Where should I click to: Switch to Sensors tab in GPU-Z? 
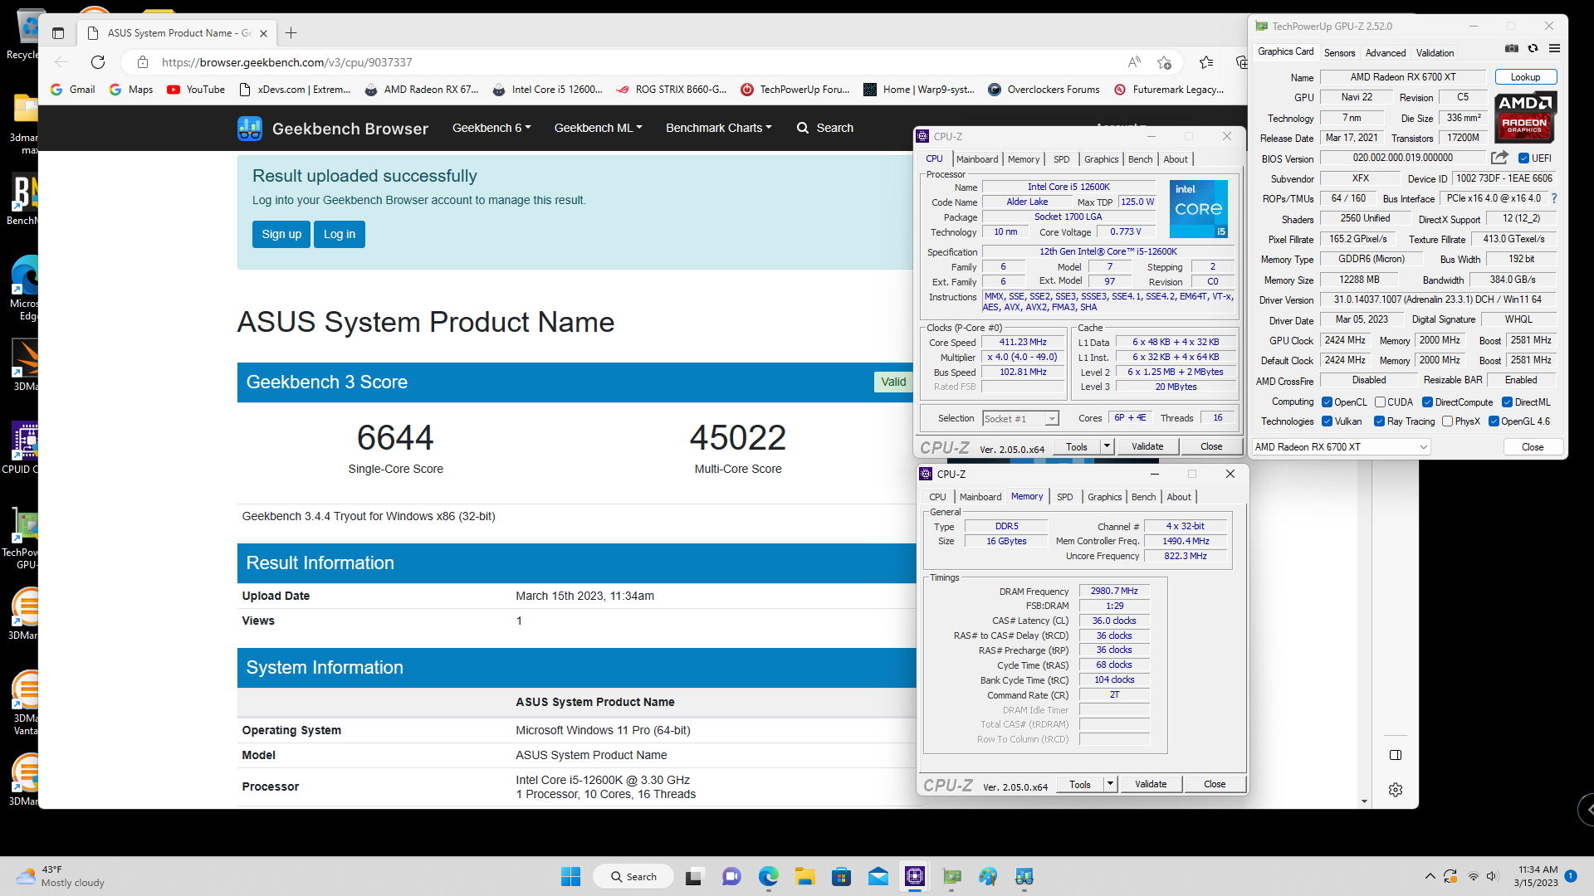click(1339, 52)
